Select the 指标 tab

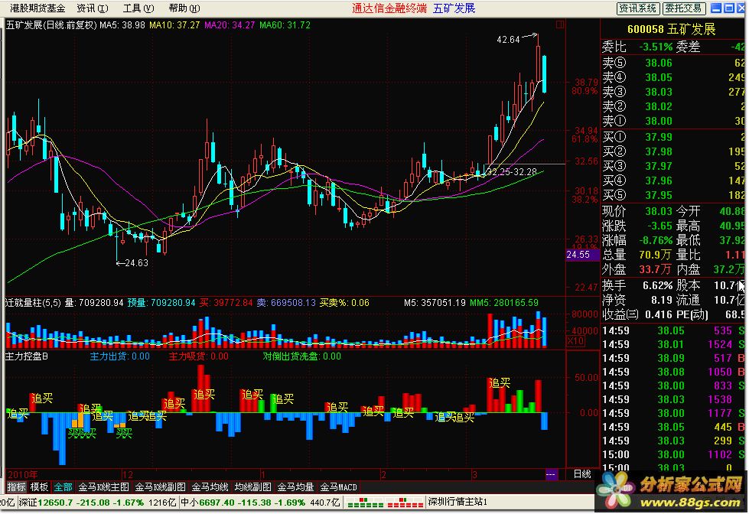tap(16, 486)
